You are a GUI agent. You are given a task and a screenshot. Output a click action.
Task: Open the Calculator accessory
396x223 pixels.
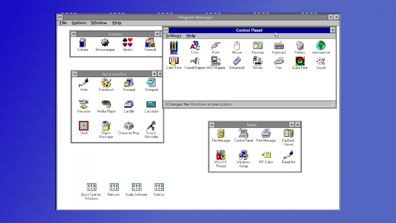point(151,105)
